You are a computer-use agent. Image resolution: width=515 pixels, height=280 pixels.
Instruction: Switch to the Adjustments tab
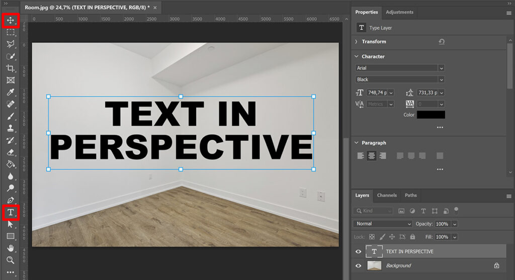[399, 12]
